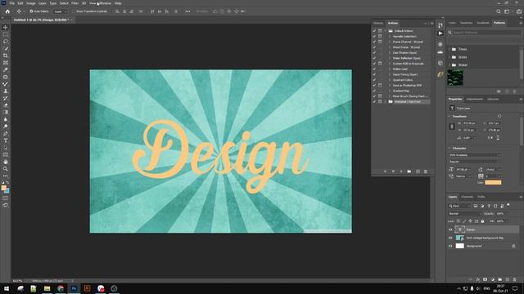Open the layer Kind filter dropdown

click(459, 206)
